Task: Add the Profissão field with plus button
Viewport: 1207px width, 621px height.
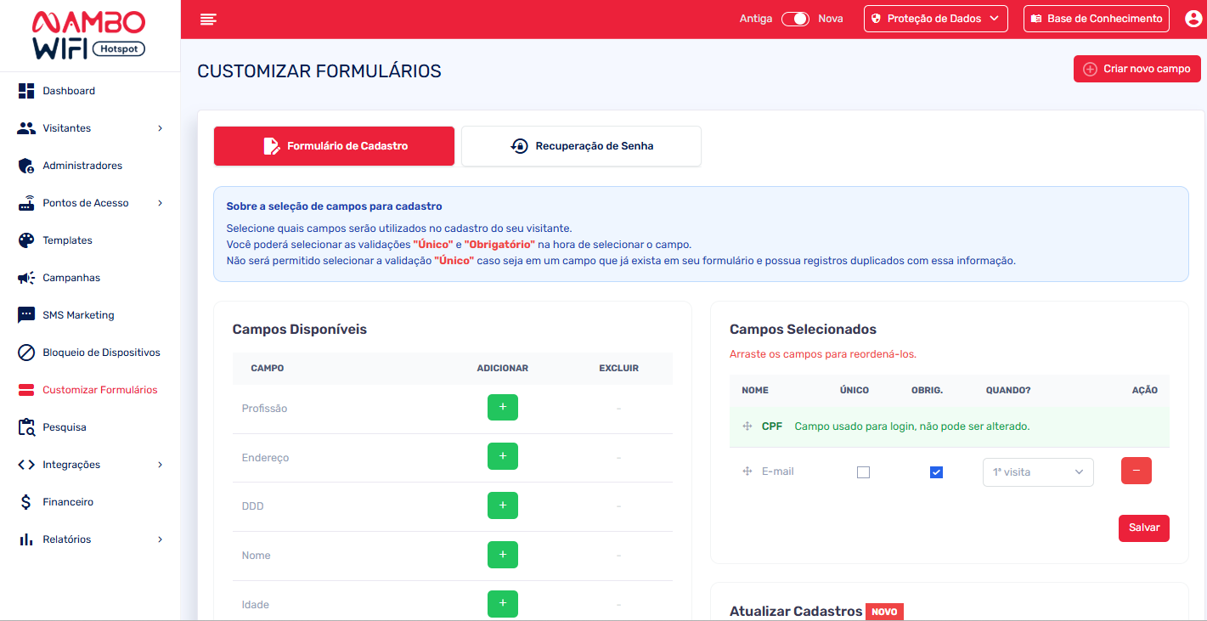Action: pos(502,408)
